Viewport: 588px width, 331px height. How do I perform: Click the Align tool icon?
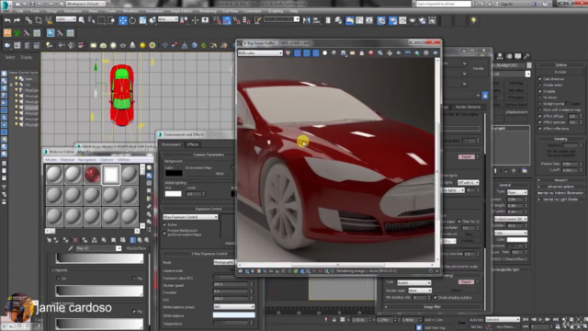pos(316,20)
